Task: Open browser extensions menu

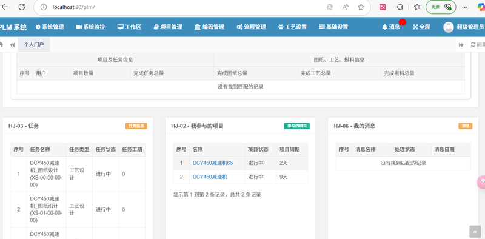Action: click(400, 7)
